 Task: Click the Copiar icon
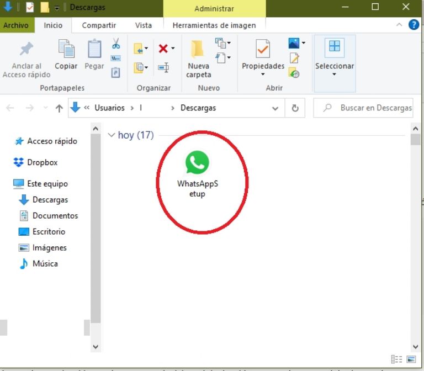[66, 49]
